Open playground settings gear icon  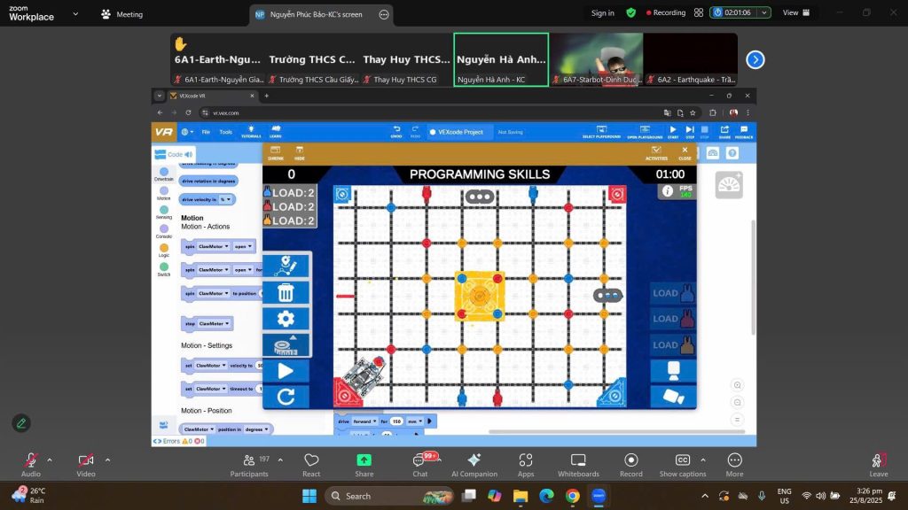pos(286,319)
